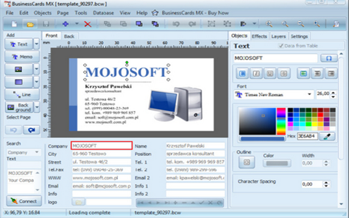
Task: Open the Settings tab
Action: (x=299, y=37)
